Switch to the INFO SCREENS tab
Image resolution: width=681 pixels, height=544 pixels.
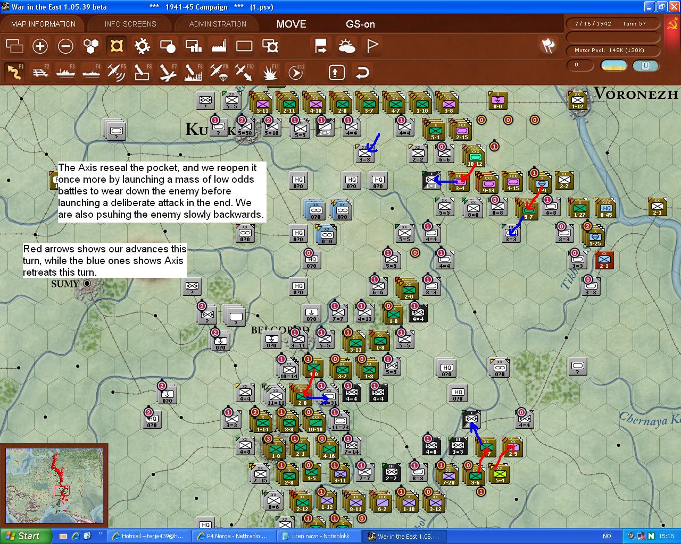coord(130,24)
